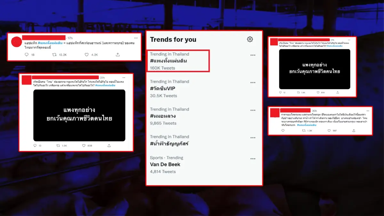The image size is (384, 216).
Task: Open the #น้ำฟ้าธัญญภัสร์ trending topic
Action: pos(169,143)
